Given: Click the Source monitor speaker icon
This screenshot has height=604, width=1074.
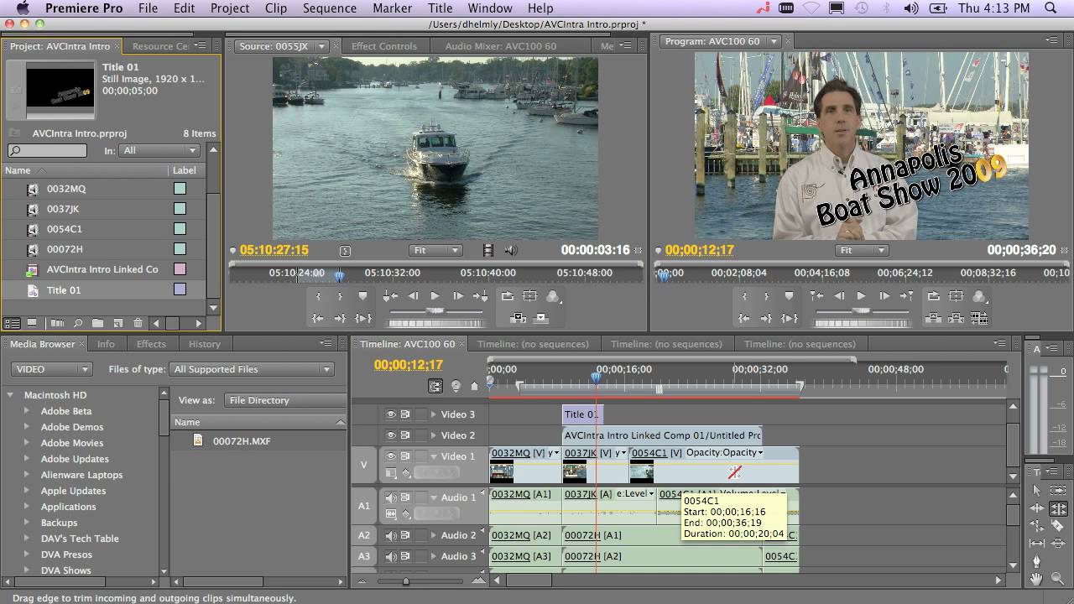Looking at the screenshot, I should click(510, 250).
